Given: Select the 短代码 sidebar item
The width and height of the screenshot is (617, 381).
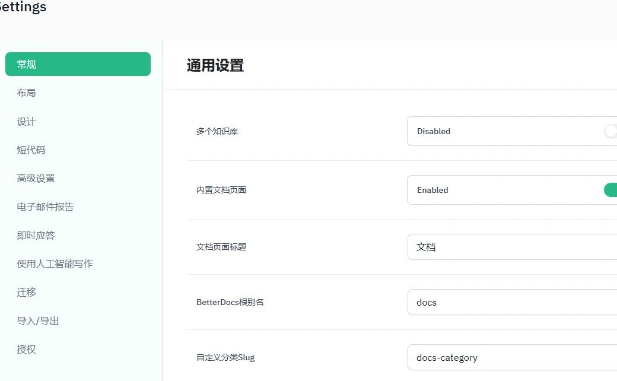Looking at the screenshot, I should click(x=31, y=150).
